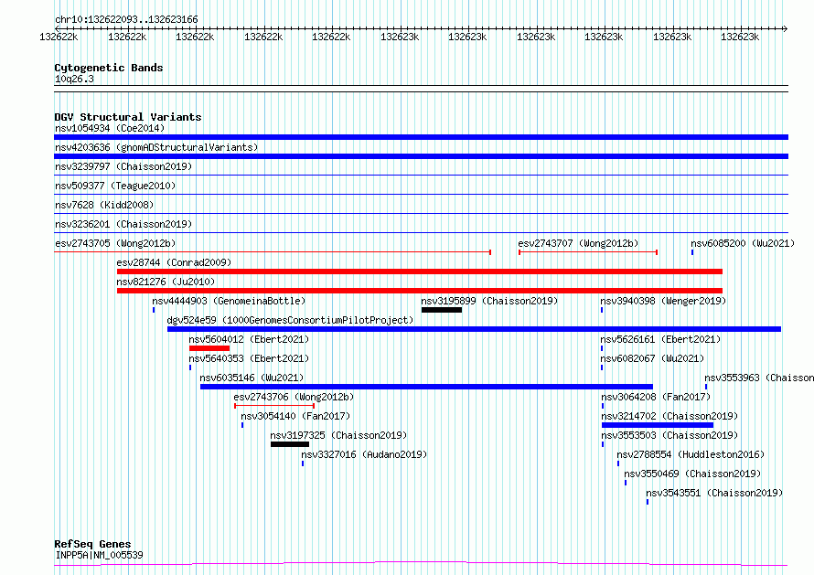Click the Cytogenetic Bands track heading
The image size is (814, 575).
coord(109,68)
